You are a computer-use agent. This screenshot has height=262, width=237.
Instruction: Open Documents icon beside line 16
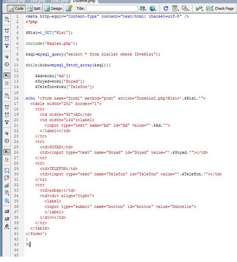[7, 96]
